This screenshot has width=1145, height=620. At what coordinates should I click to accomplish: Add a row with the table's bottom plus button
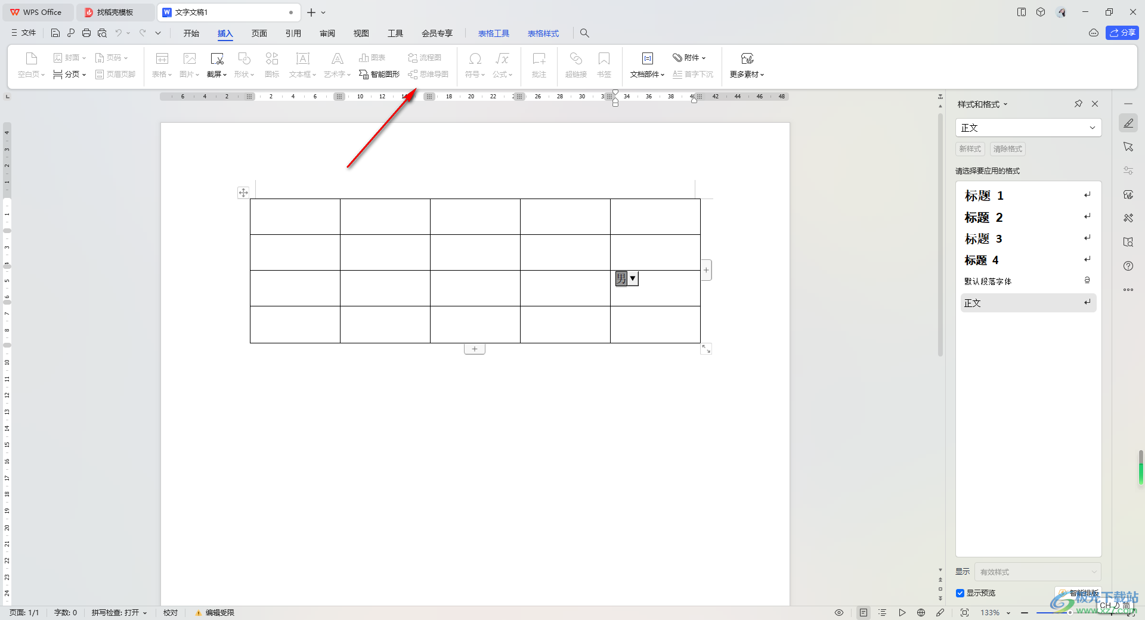click(x=475, y=349)
